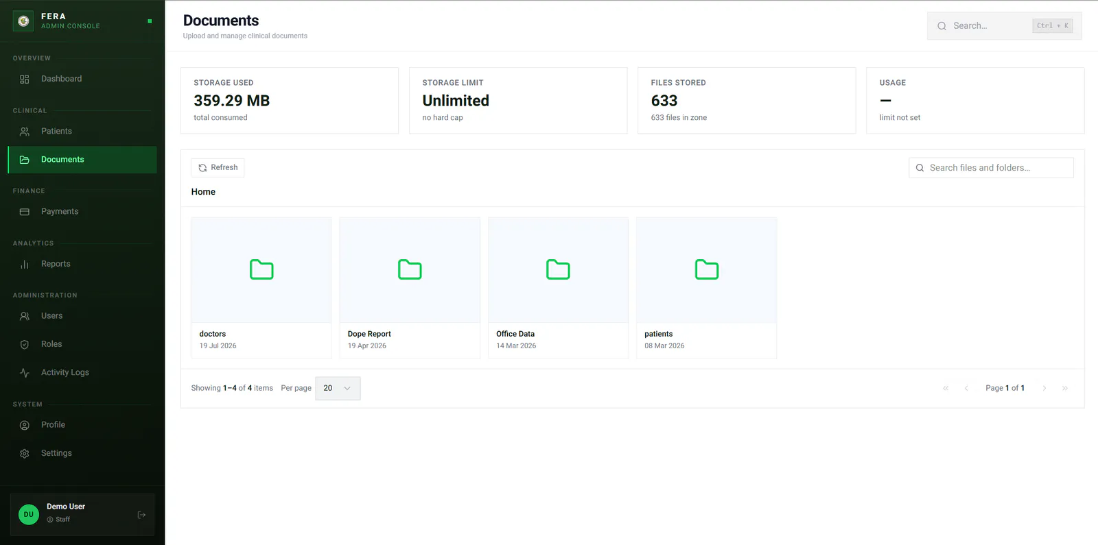
Task: Click the magnifier icon in files search
Action: tap(920, 168)
